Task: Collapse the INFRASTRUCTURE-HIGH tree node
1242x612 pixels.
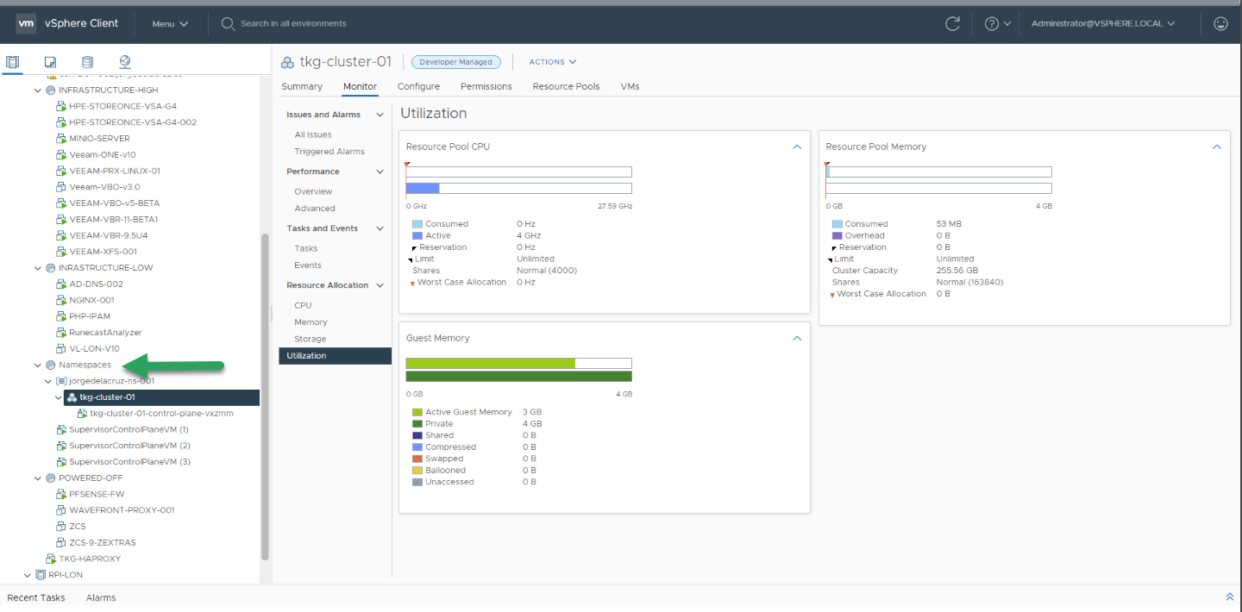Action: pyautogui.click(x=38, y=90)
